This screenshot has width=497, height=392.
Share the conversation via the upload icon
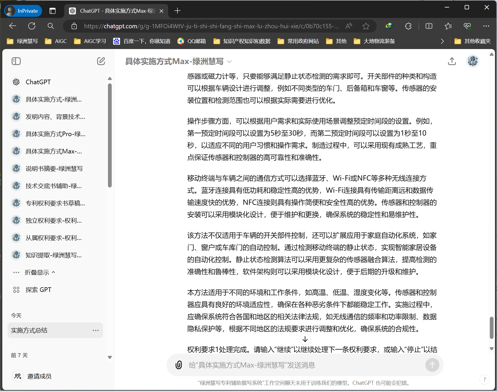452,61
